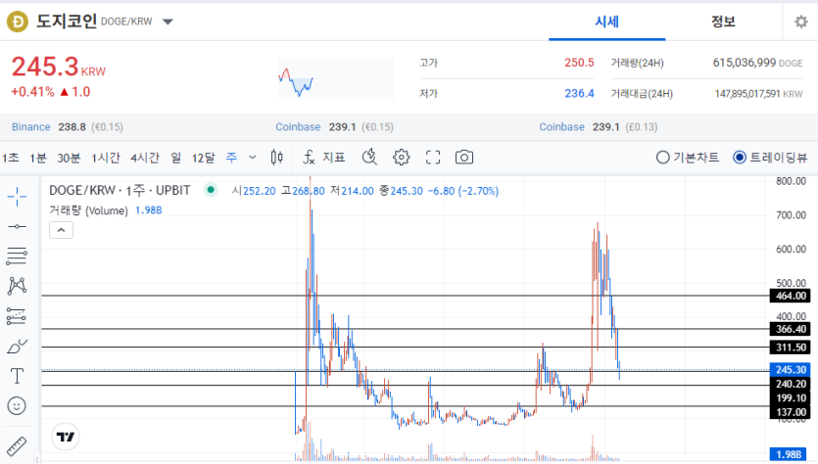Collapse the indicator legend with the chevron
The width and height of the screenshot is (818, 464).
[x=61, y=230]
